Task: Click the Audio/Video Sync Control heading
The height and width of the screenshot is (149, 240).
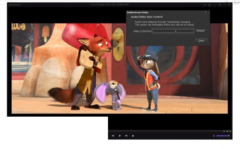Action: click(147, 17)
